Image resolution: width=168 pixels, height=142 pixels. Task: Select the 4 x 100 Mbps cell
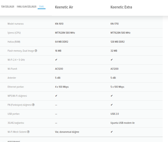coord(62,87)
